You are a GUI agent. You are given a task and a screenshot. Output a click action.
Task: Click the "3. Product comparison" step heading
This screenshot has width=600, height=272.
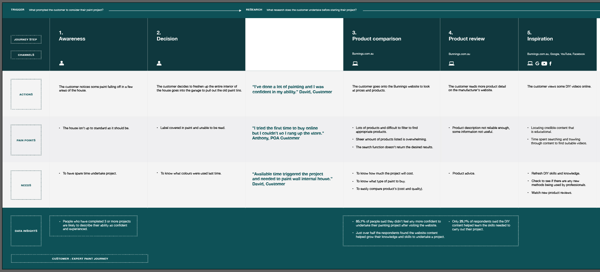click(x=377, y=36)
